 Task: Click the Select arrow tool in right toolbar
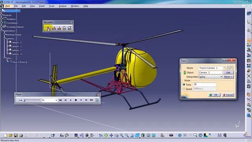(249, 22)
